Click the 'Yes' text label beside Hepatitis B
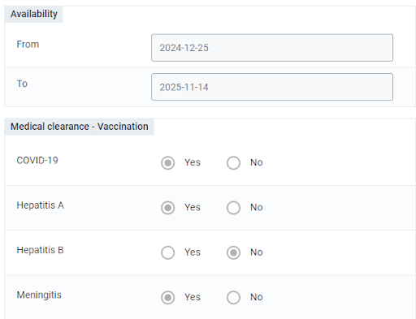This screenshot has height=319, width=416. (193, 252)
